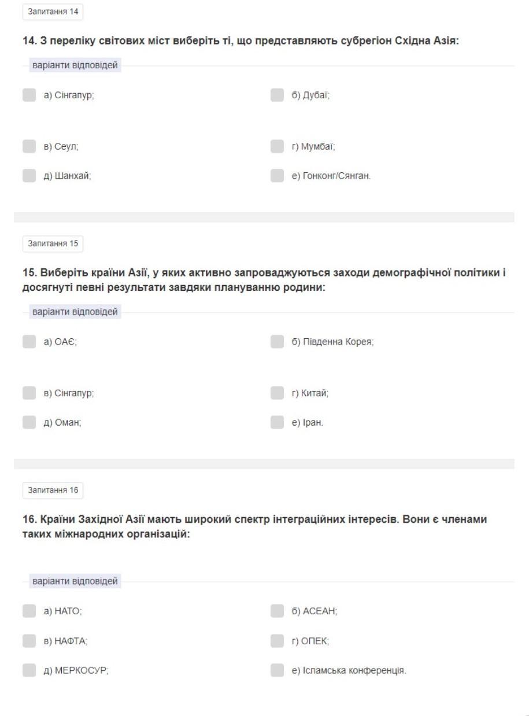The height and width of the screenshot is (716, 529).
Task: Select the НАФТА checkbox
Action: [x=29, y=641]
